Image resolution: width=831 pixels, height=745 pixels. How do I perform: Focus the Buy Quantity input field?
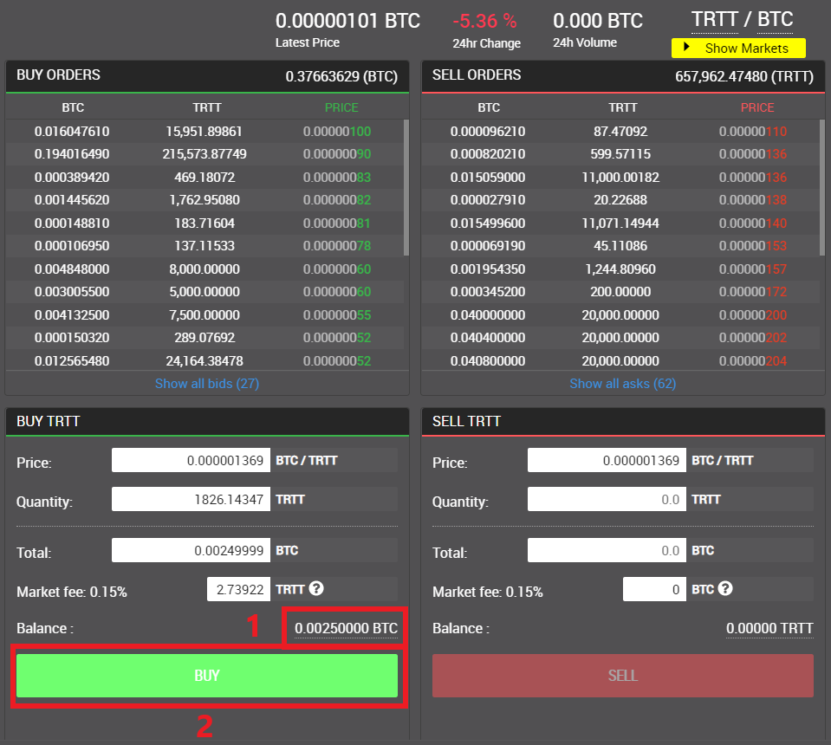pyautogui.click(x=191, y=499)
